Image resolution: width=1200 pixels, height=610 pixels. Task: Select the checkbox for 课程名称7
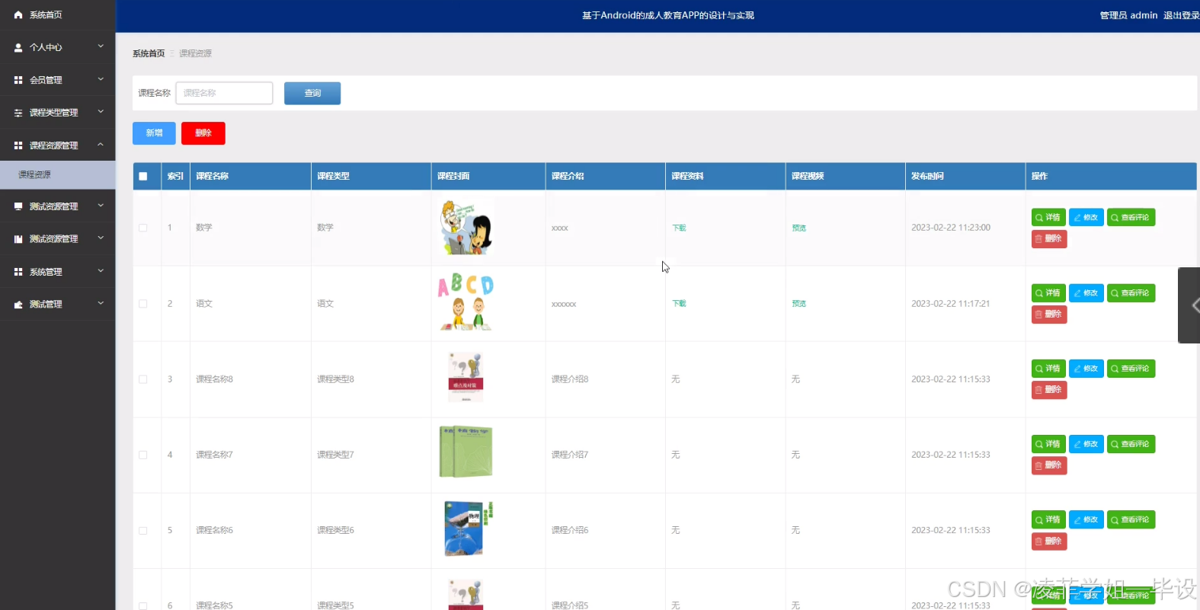[x=143, y=455]
